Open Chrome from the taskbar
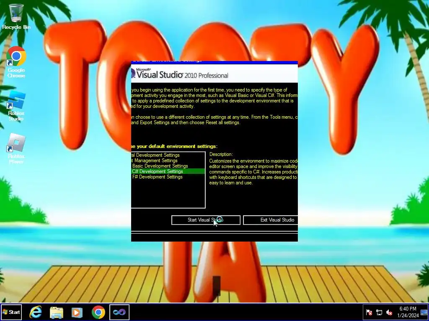Screen dimensions: 429x321 [x=98, y=312]
